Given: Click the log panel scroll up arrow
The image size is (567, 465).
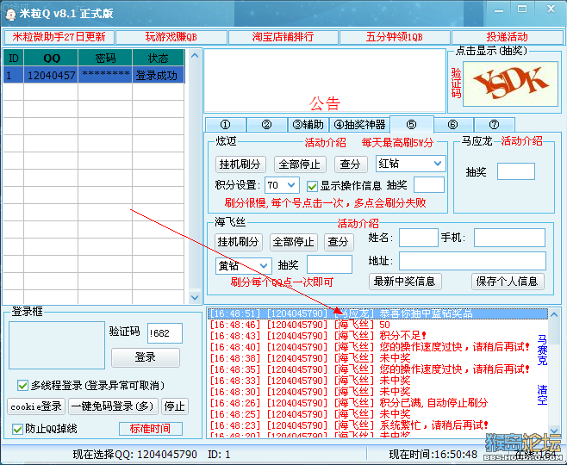Looking at the screenshot, I should point(554,314).
